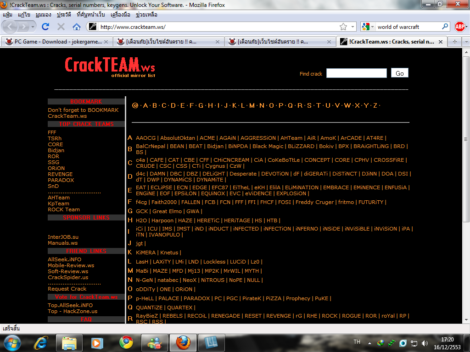Open the มุมมอง (View) menu
This screenshot has height=352, width=470.
click(43, 15)
